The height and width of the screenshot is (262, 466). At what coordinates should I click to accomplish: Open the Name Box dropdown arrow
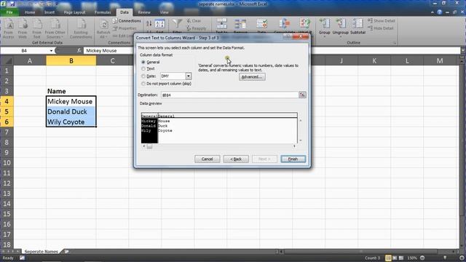(x=51, y=51)
